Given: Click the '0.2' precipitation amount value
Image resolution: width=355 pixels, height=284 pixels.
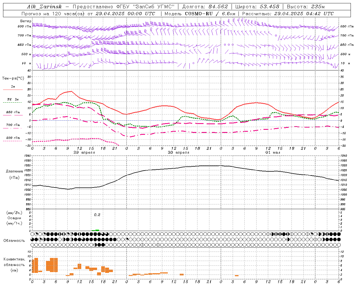Looking at the screenshot, I should [x=97, y=215].
